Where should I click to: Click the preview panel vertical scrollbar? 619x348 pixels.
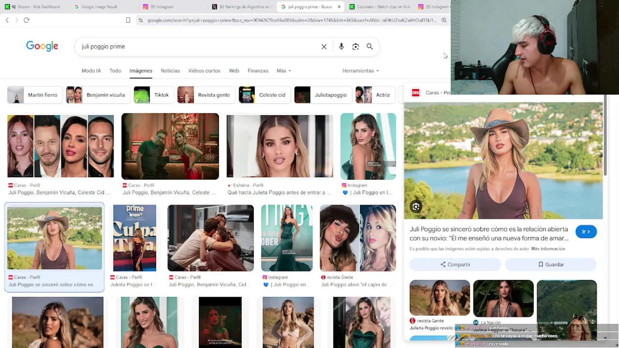click(604, 135)
